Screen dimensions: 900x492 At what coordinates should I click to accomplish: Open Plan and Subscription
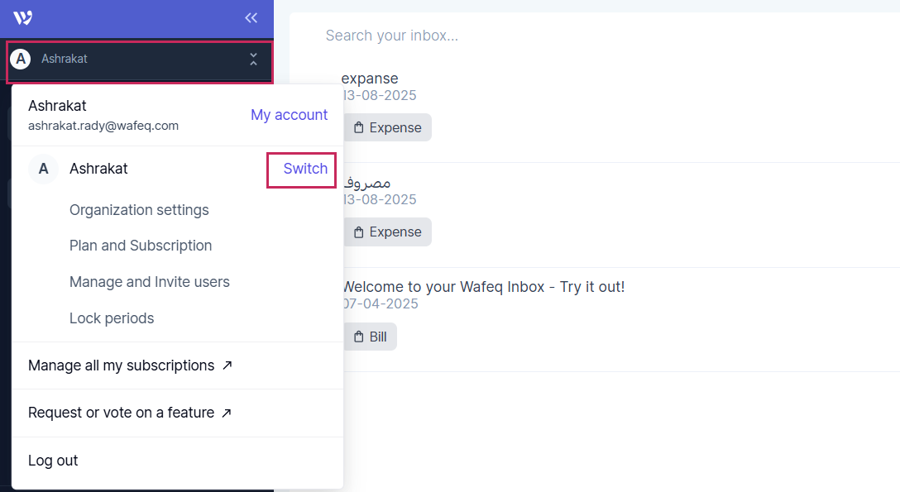(x=141, y=246)
